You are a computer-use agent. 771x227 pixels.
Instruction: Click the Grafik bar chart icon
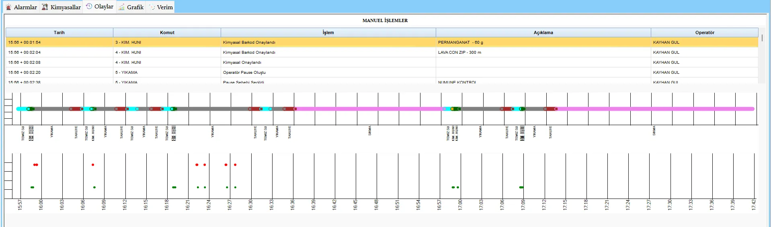(121, 7)
